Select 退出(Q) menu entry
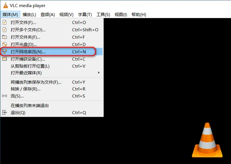 pyautogui.click(x=52, y=112)
